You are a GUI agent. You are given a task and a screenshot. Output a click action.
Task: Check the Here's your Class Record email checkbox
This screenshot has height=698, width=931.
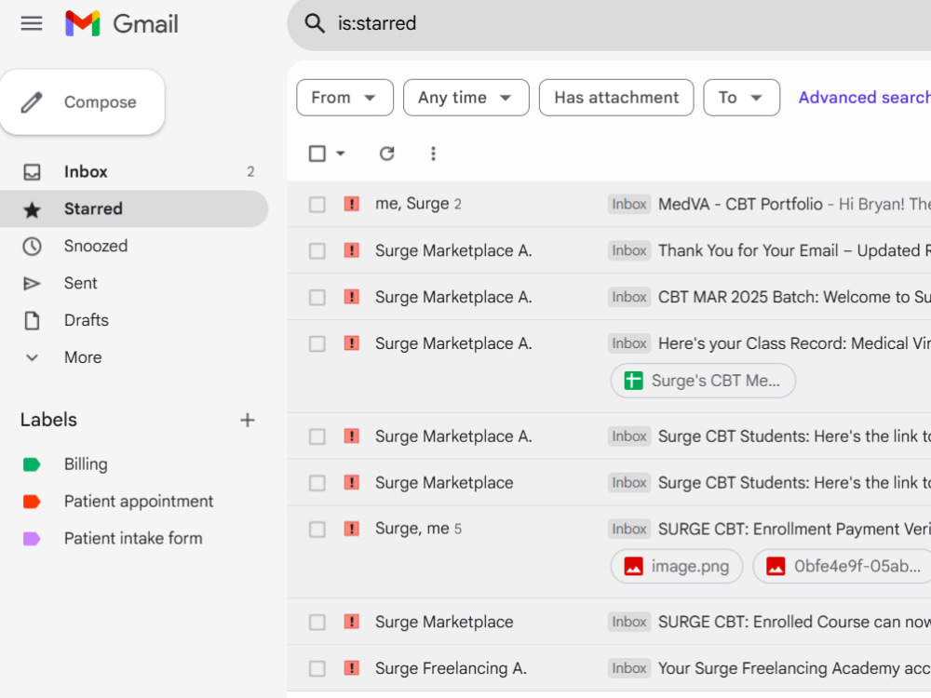coord(317,343)
